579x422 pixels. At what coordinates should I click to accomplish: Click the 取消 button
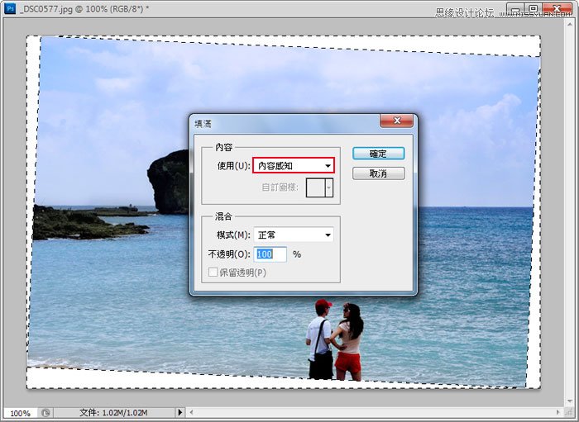[379, 173]
